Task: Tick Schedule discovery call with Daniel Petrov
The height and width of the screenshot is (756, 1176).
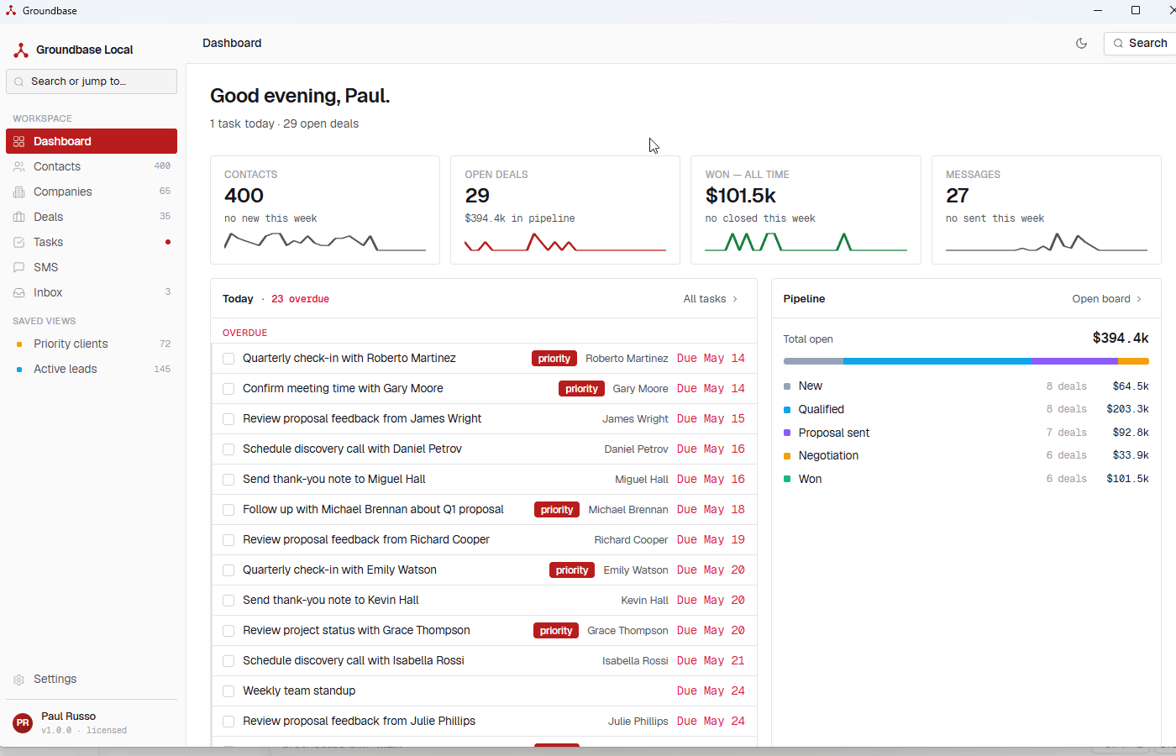Action: click(228, 449)
